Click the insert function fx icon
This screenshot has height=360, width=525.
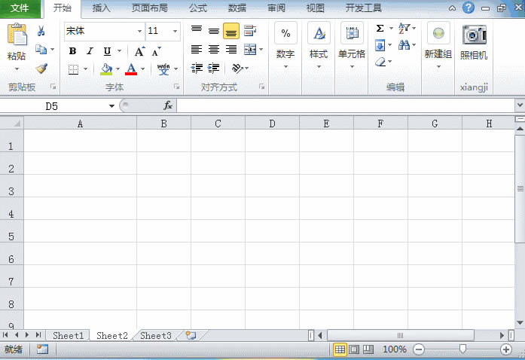pos(168,106)
